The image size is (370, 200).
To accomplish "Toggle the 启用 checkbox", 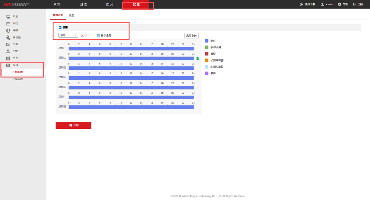I will pyautogui.click(x=60, y=27).
